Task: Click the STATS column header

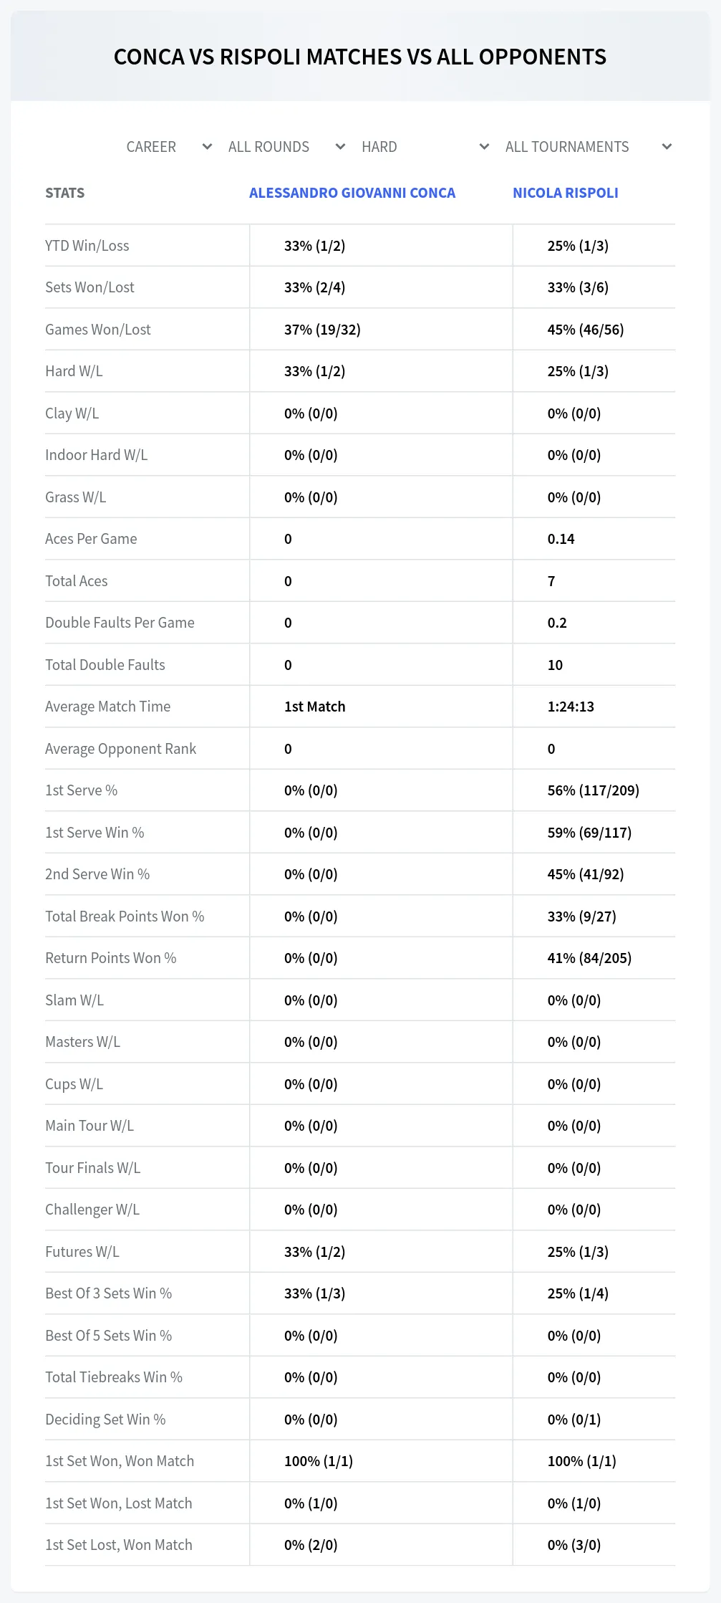Action: [x=64, y=193]
